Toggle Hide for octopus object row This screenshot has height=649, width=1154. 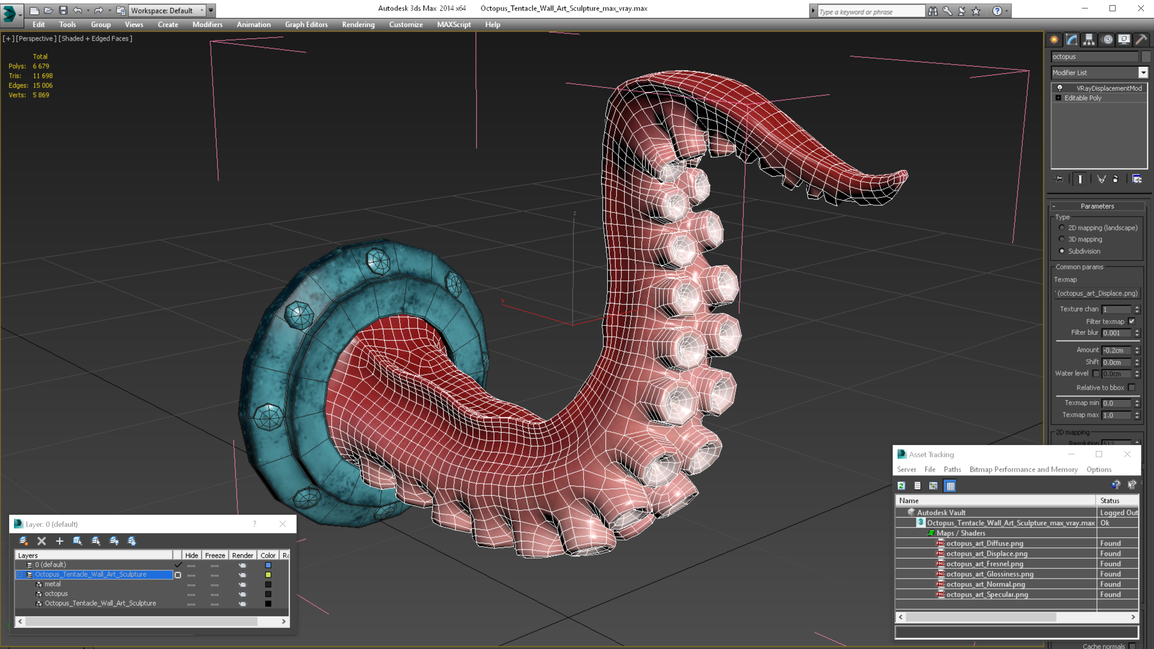(x=191, y=595)
